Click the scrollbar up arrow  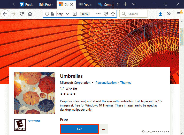(x=181, y=22)
